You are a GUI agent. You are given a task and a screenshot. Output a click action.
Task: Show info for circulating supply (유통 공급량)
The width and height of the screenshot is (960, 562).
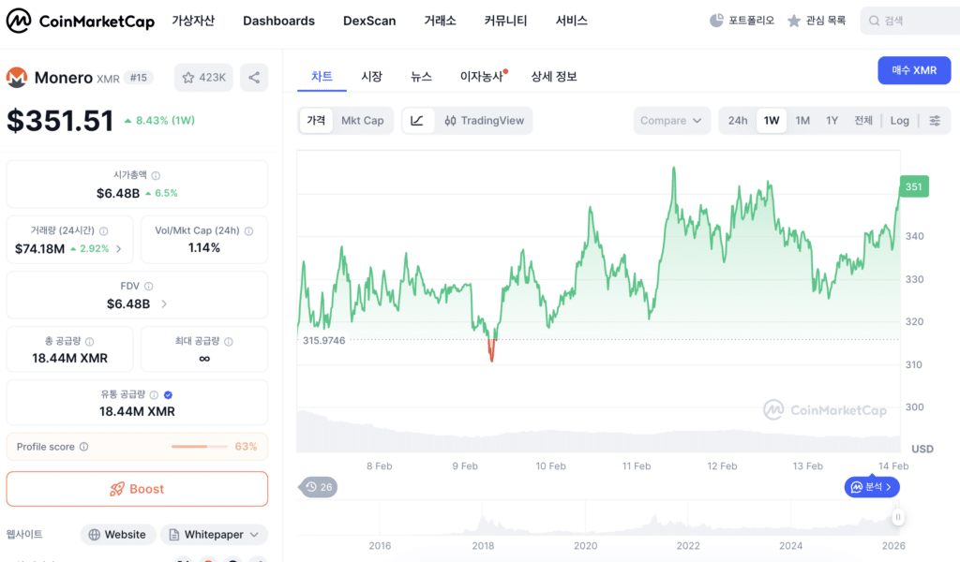coord(155,395)
